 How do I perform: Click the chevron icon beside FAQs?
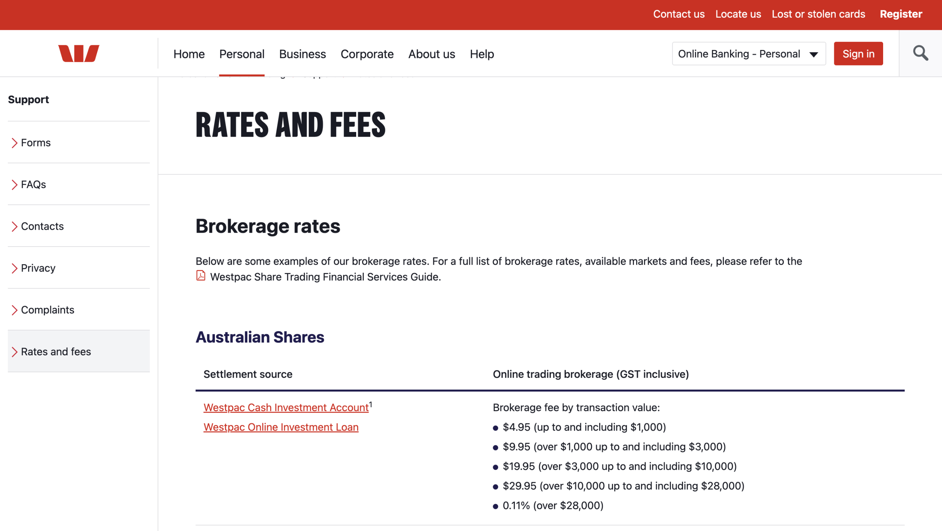14,185
